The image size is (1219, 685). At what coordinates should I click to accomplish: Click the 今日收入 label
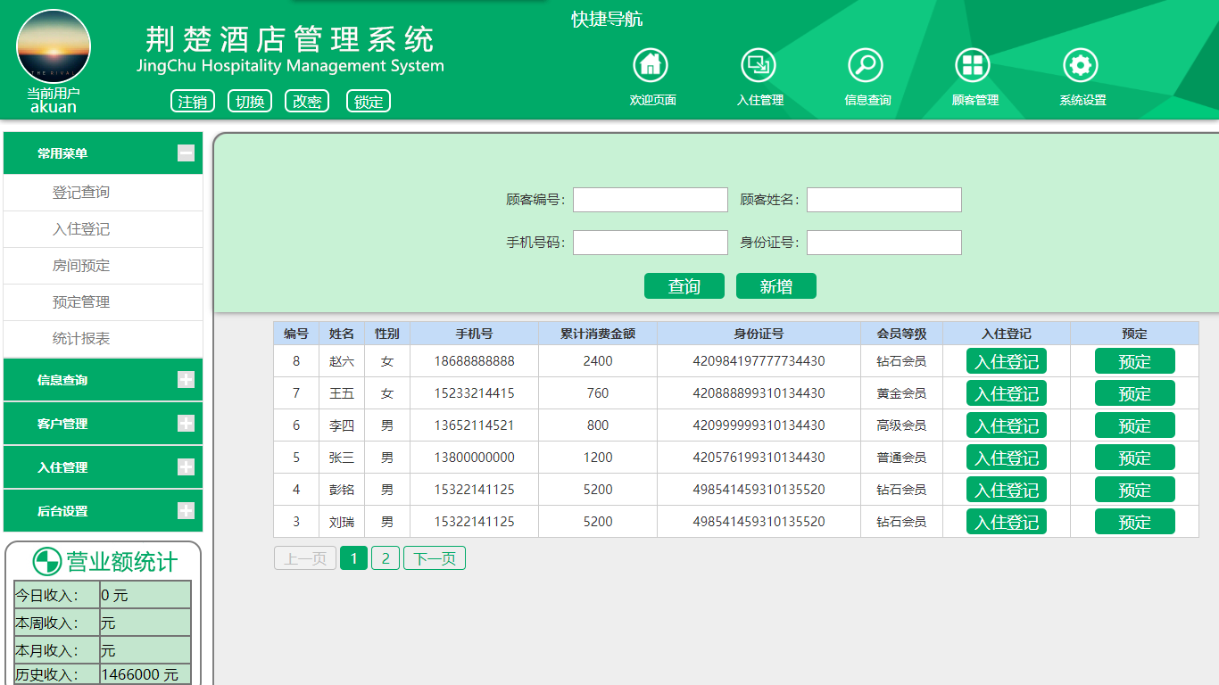point(46,595)
